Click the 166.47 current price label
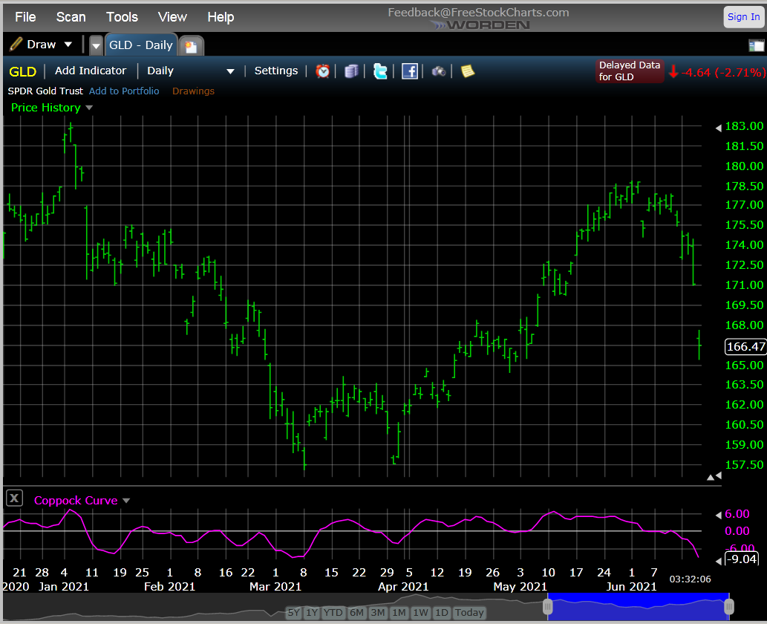Viewport: 767px width, 624px height. click(745, 346)
